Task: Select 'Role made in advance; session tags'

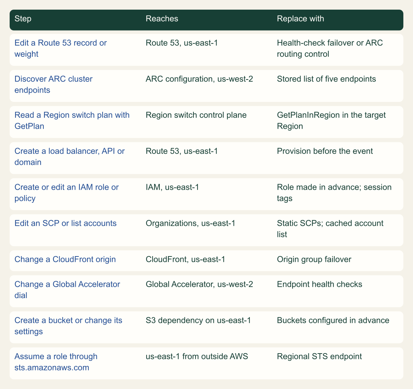Action: [334, 192]
